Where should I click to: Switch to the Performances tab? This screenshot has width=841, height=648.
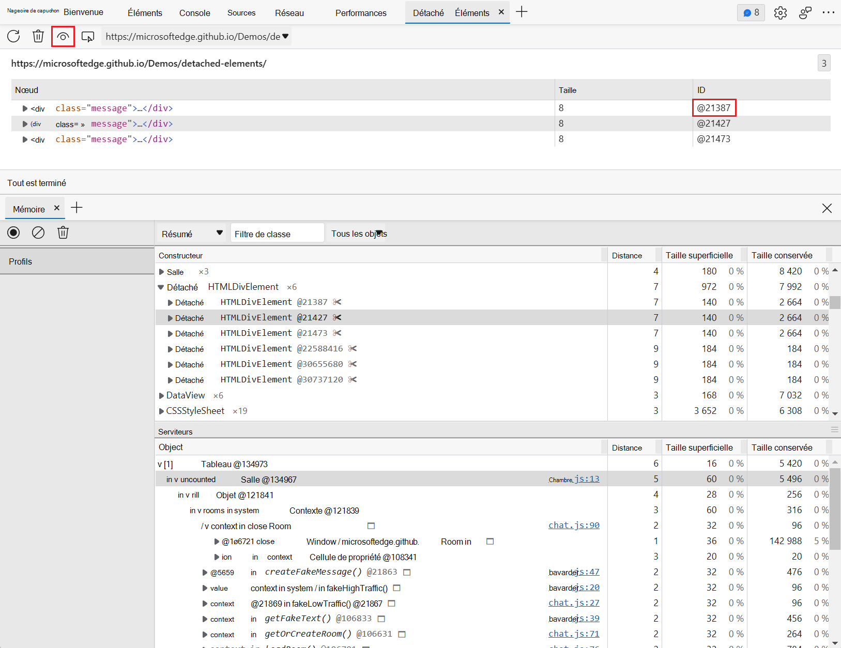tap(361, 13)
